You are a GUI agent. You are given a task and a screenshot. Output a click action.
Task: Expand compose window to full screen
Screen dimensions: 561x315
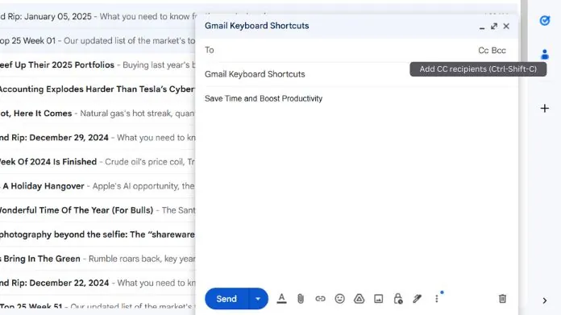[494, 26]
